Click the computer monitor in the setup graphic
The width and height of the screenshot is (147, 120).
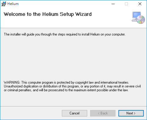(136, 15)
